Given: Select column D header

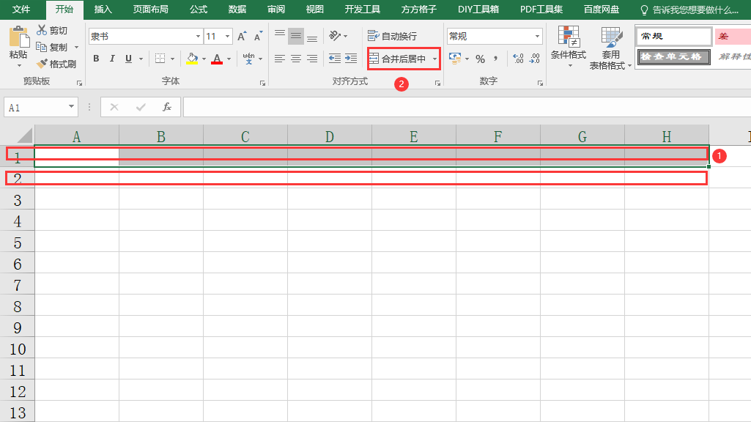Looking at the screenshot, I should coord(330,136).
